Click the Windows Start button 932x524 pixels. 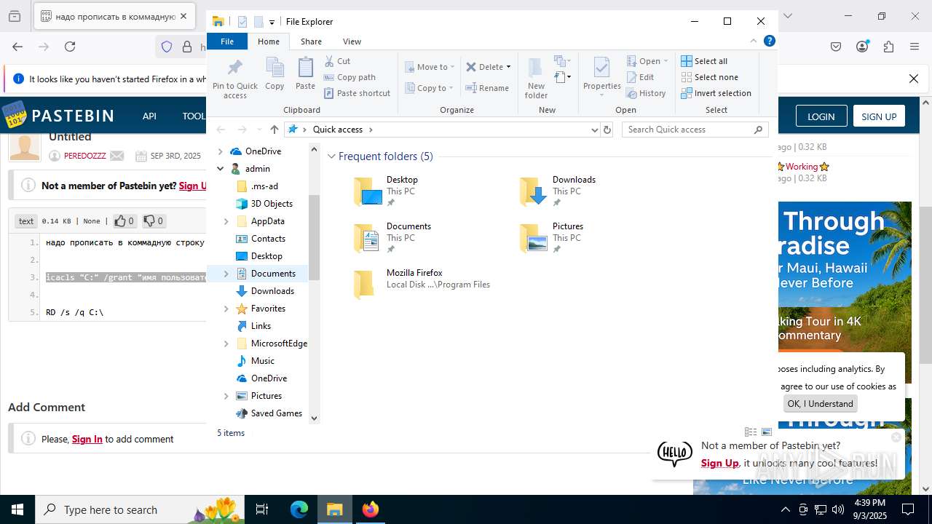click(x=17, y=509)
